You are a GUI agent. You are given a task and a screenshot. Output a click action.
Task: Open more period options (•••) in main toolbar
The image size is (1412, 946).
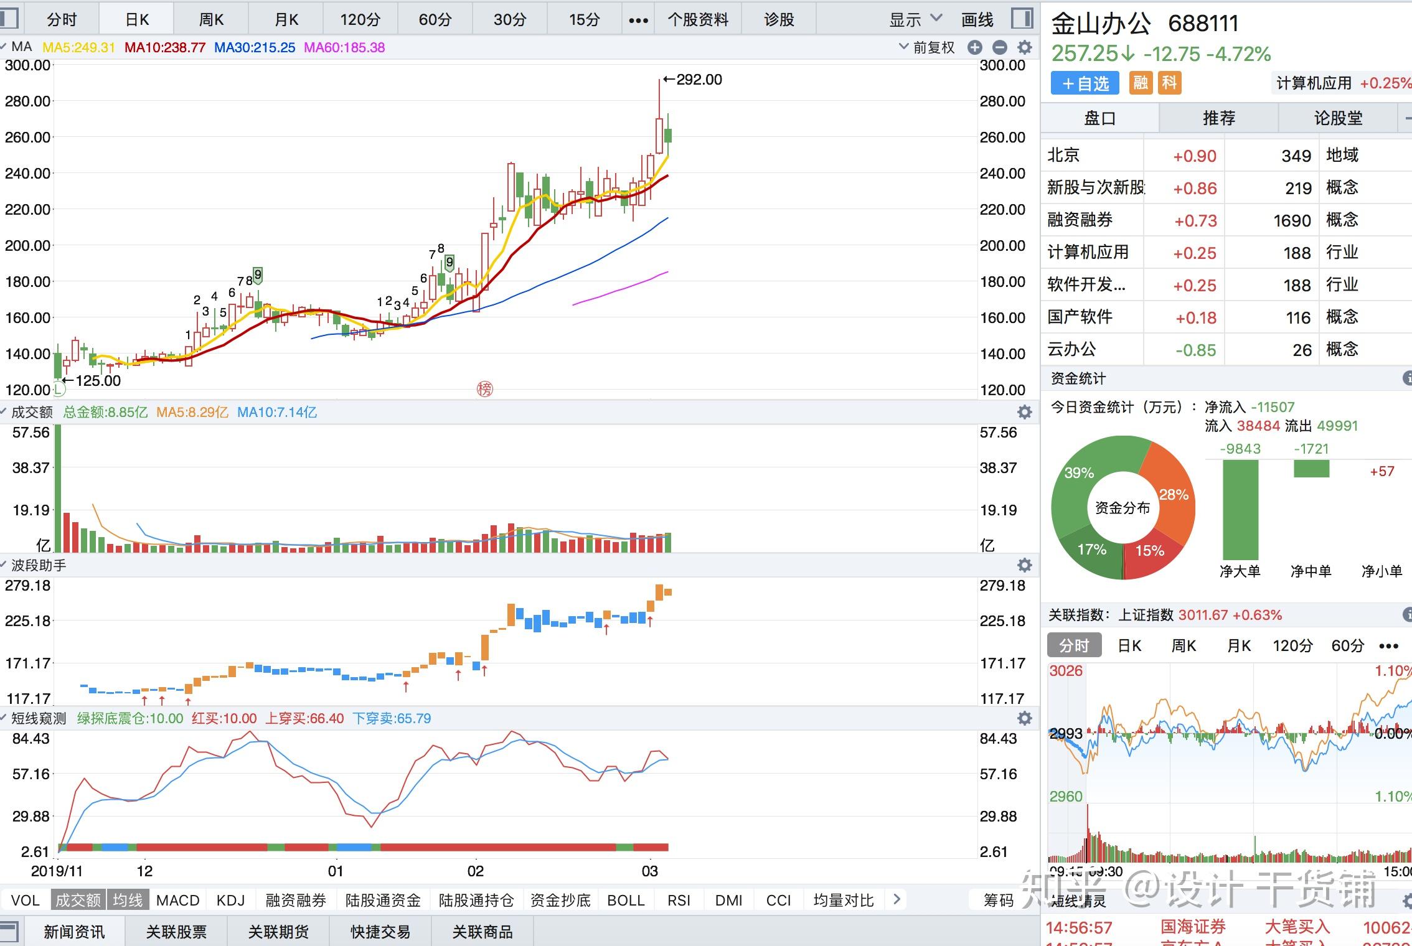tap(638, 20)
